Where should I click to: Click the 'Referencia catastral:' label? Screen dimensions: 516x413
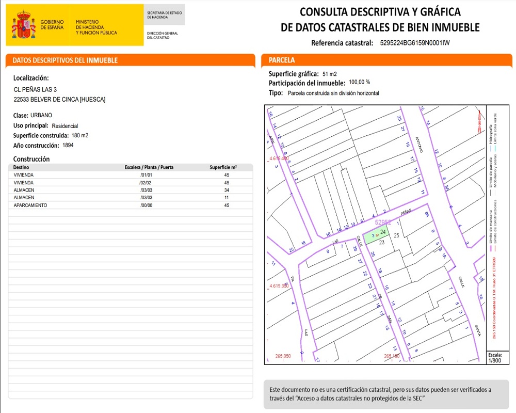[342, 43]
